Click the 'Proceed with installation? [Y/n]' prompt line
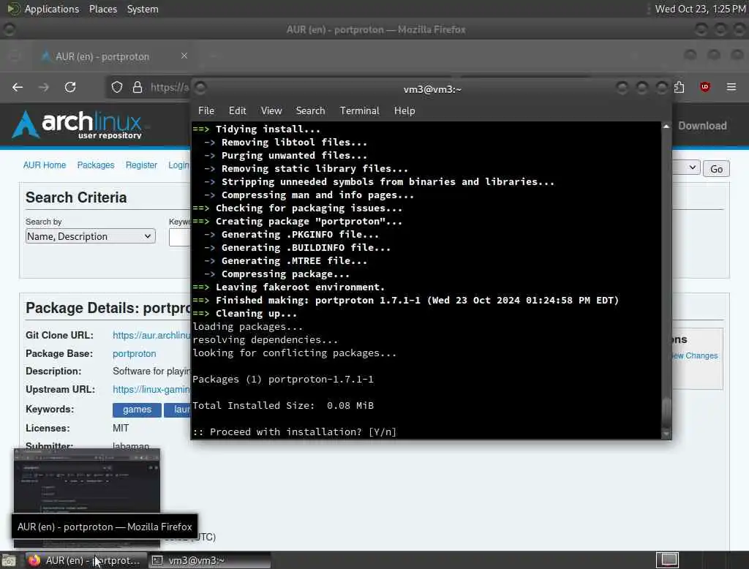The width and height of the screenshot is (749, 569). click(294, 432)
